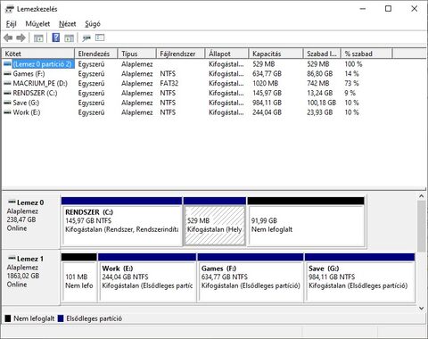Click the black Nem lefoglalt legend swatch
Image resolution: width=428 pixels, height=339 pixels.
click(8, 318)
